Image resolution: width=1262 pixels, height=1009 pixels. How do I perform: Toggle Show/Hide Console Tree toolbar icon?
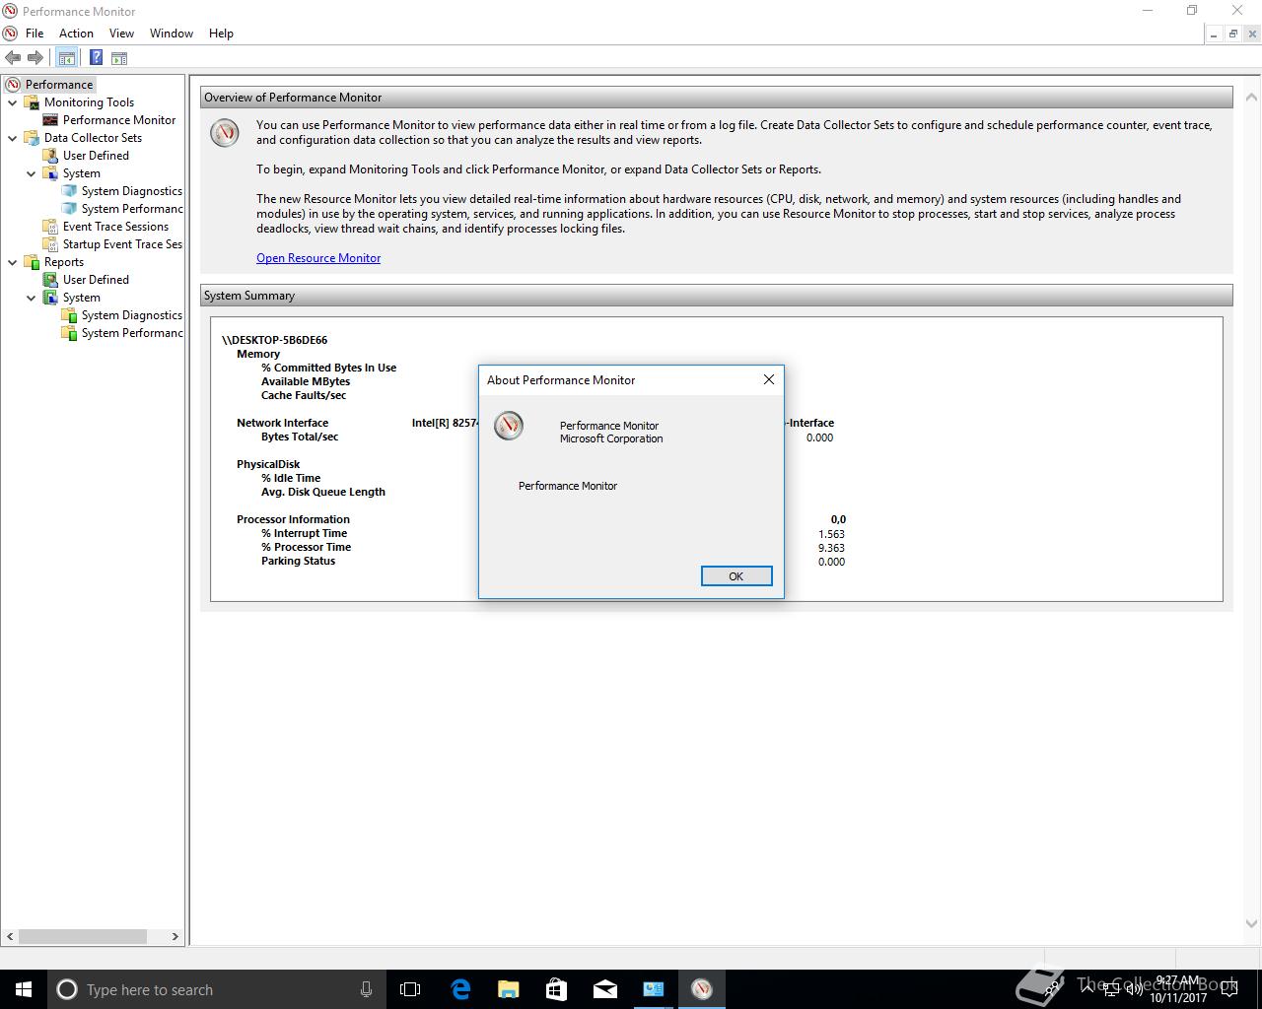(67, 58)
